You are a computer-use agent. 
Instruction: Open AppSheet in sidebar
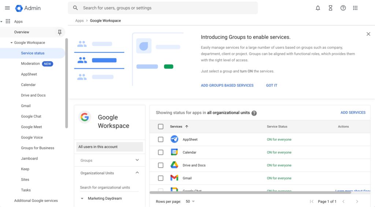[x=29, y=74]
